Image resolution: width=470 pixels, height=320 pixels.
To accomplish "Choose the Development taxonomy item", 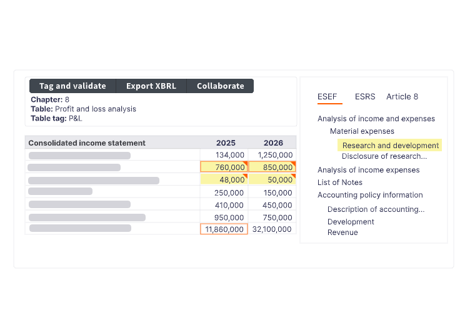I will click(351, 222).
